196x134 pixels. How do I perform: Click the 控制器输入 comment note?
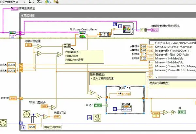point(85,57)
